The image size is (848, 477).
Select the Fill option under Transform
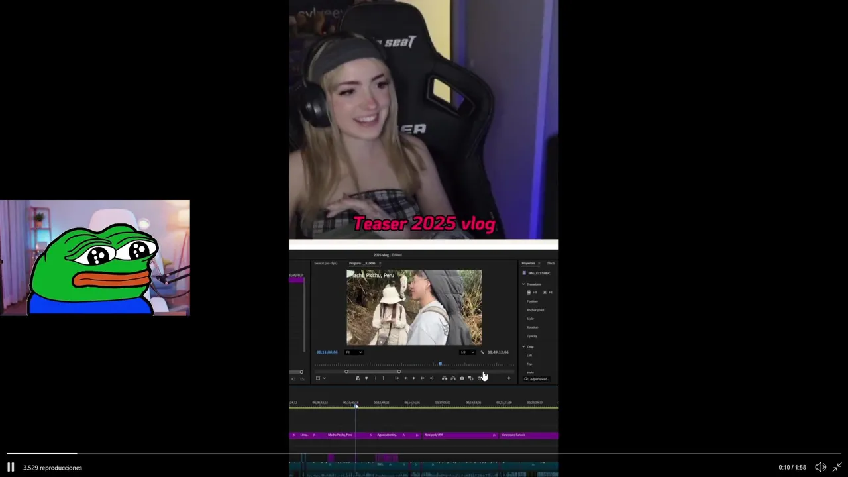coord(531,292)
